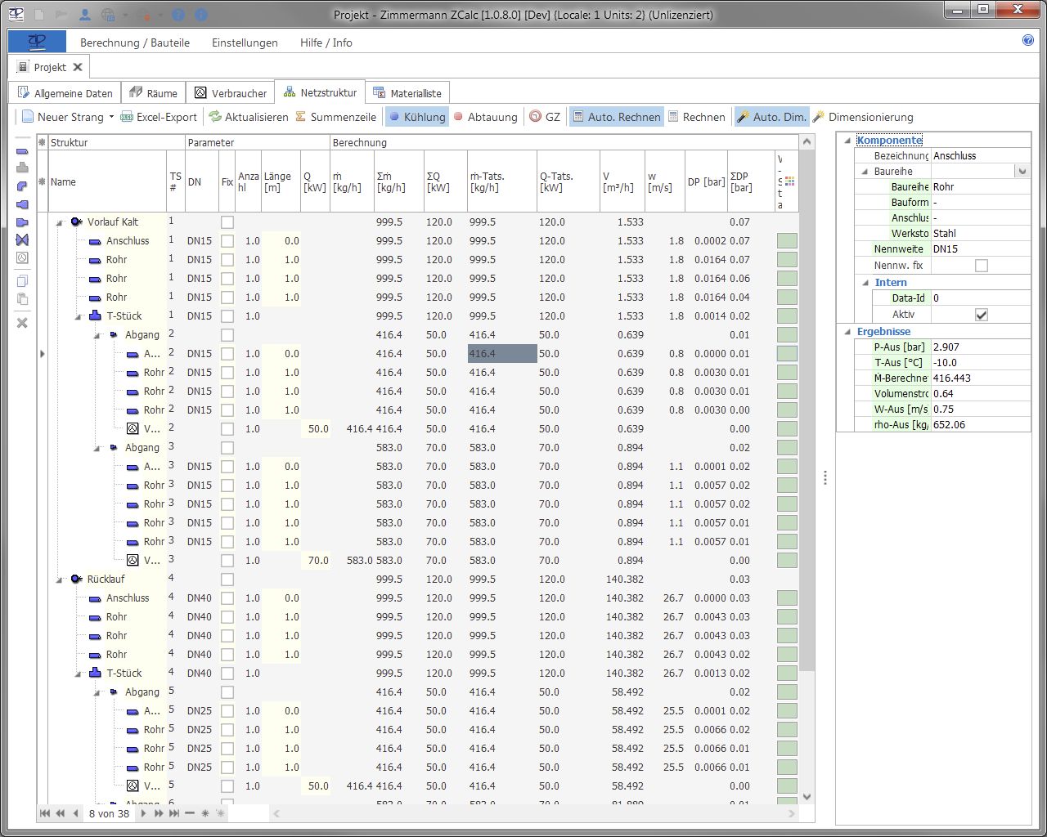The height and width of the screenshot is (837, 1047).
Task: Add a pipe with the sidebar pipe icon
Action: click(22, 150)
